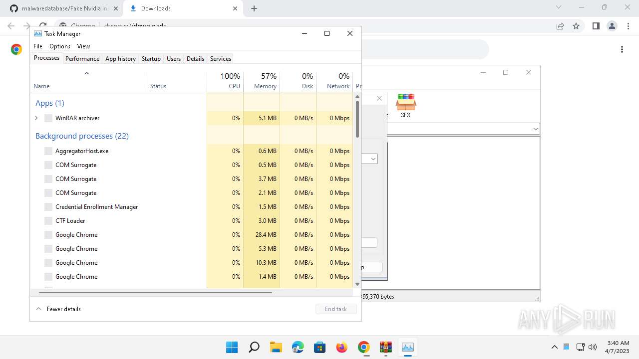This screenshot has width=639, height=359.
Task: Open network status tray icon
Action: tap(580, 347)
